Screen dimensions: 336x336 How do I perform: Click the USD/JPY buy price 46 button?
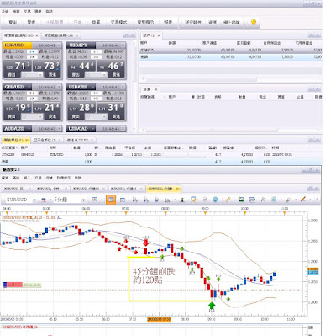110,67
